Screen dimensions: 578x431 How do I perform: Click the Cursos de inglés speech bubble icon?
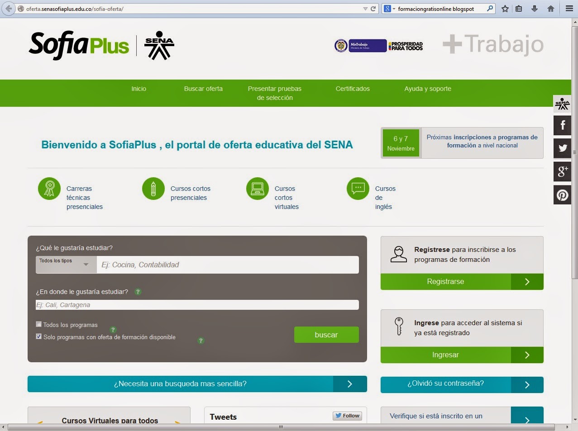(358, 188)
